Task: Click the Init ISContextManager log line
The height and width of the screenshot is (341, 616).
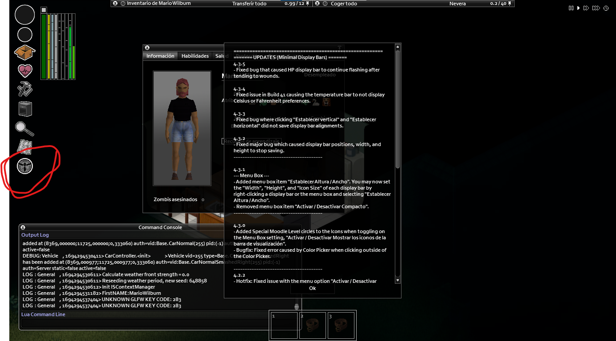Action: [89, 287]
